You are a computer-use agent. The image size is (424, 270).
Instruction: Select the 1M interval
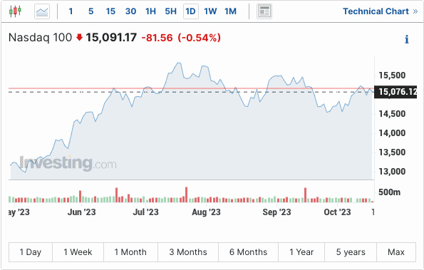coord(230,11)
